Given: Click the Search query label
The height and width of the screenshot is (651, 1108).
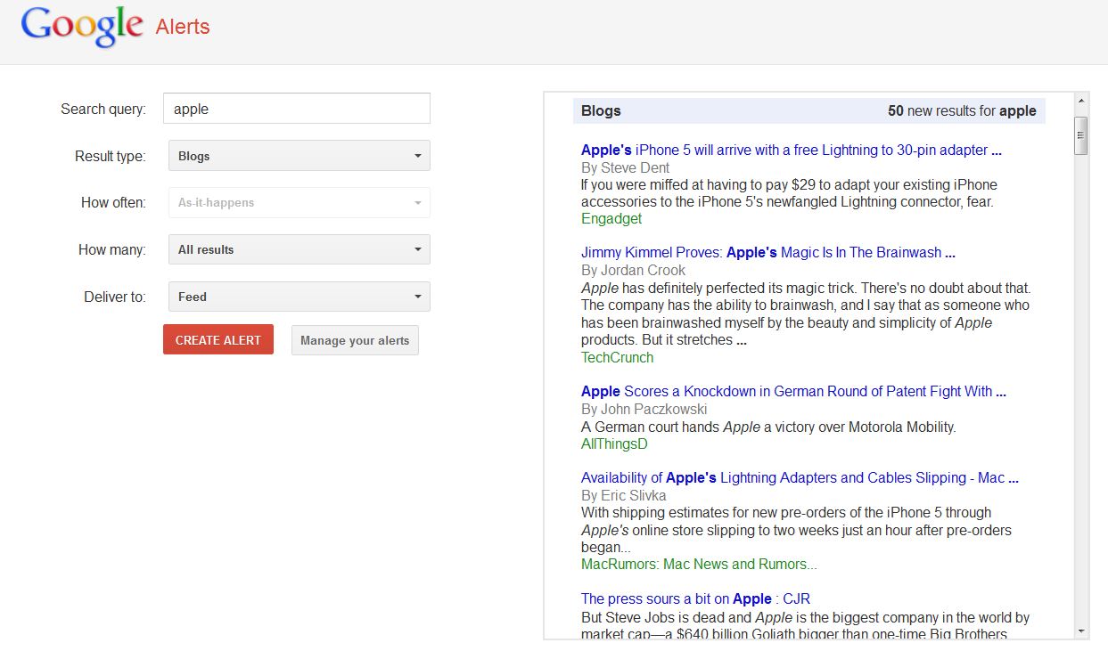Looking at the screenshot, I should (x=103, y=109).
